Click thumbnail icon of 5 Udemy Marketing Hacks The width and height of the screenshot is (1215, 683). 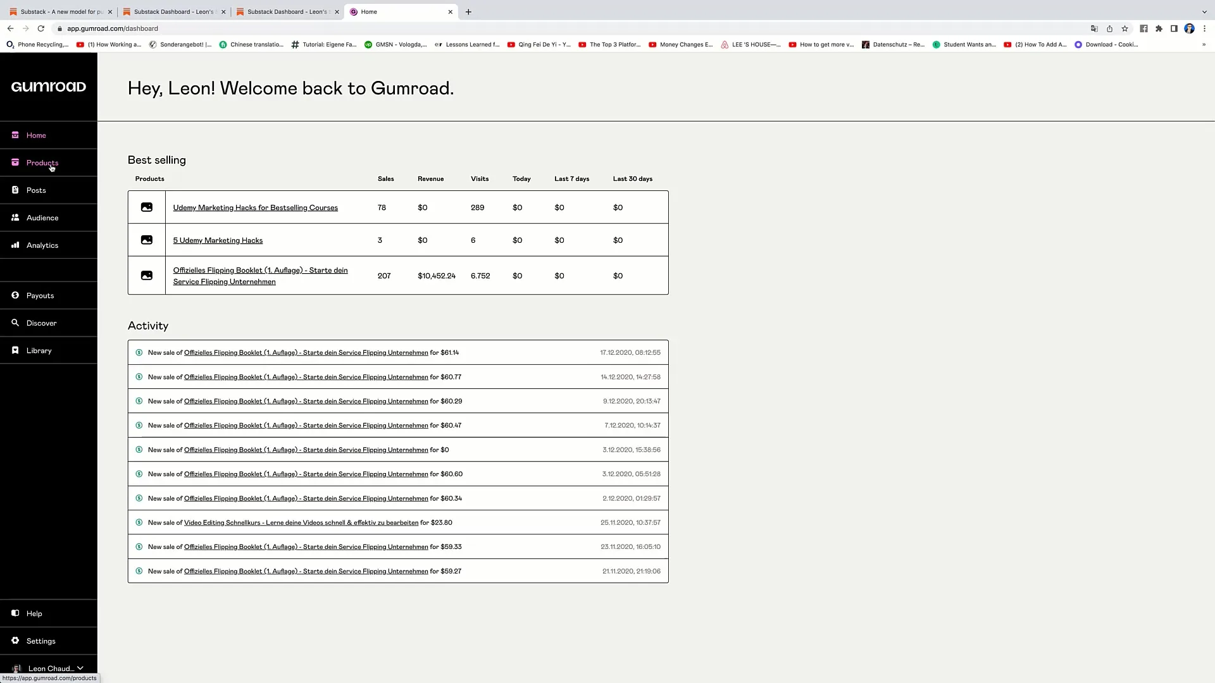(147, 240)
